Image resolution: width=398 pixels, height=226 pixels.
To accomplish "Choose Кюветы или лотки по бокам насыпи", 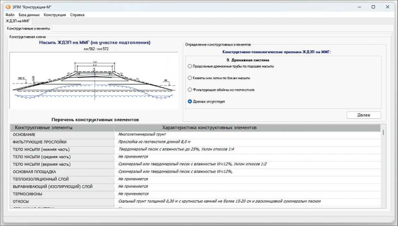I will point(190,78).
